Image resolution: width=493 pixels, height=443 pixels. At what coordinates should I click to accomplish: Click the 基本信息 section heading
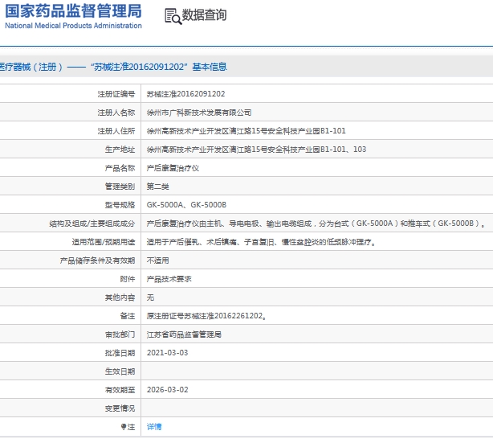point(210,67)
